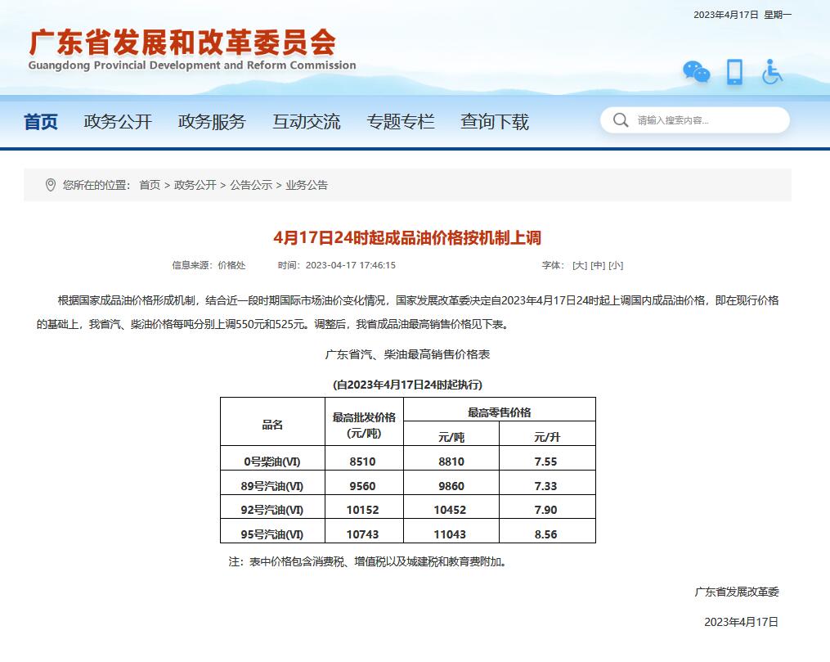Open the 专题专栏 menu item
The width and height of the screenshot is (830, 662).
400,122
